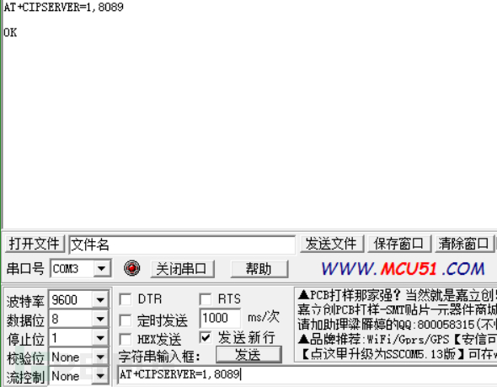The image size is (497, 387).
Task: Click the 品牌推荐 WiFi/Gprs/GPS line
Action: (x=397, y=340)
